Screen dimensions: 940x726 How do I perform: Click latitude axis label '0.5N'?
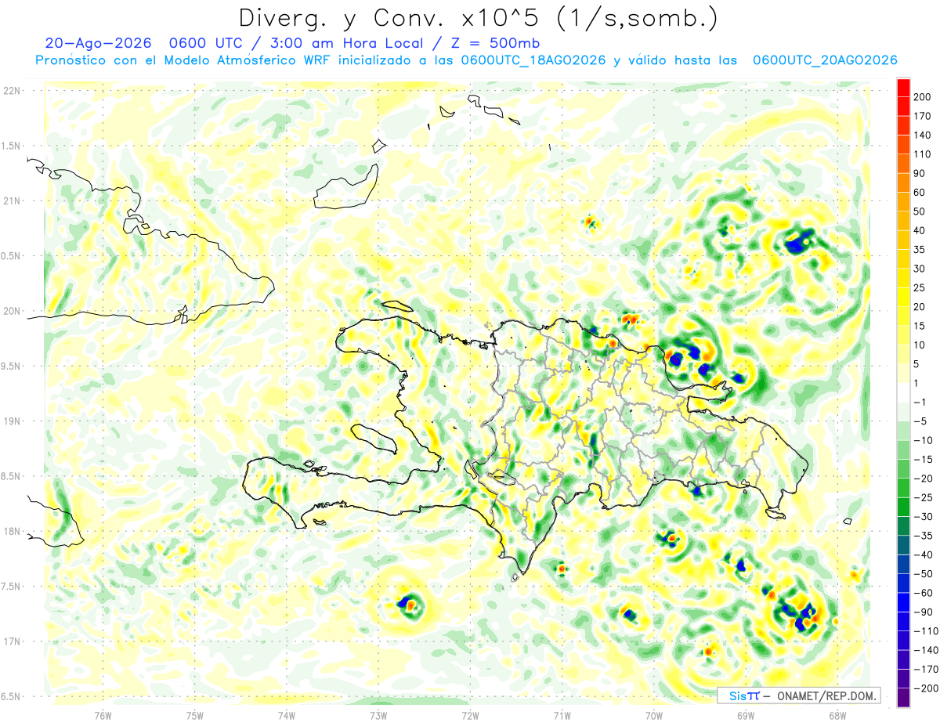click(x=11, y=256)
